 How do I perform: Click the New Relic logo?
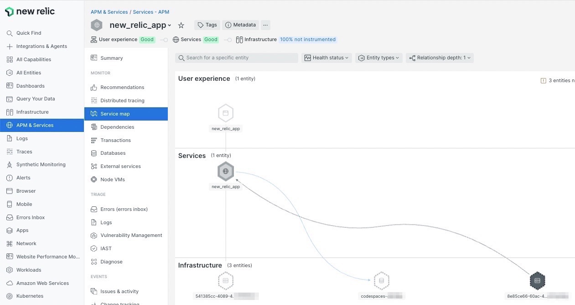(30, 12)
